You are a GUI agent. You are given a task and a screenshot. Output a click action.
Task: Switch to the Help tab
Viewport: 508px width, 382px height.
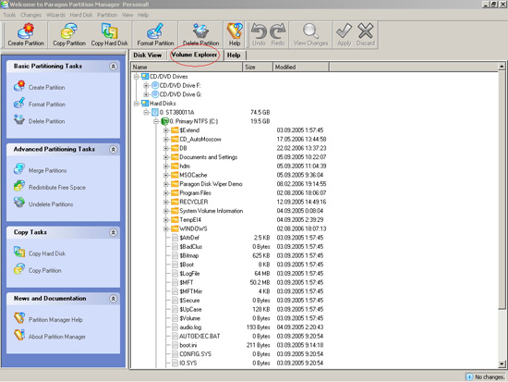click(234, 55)
